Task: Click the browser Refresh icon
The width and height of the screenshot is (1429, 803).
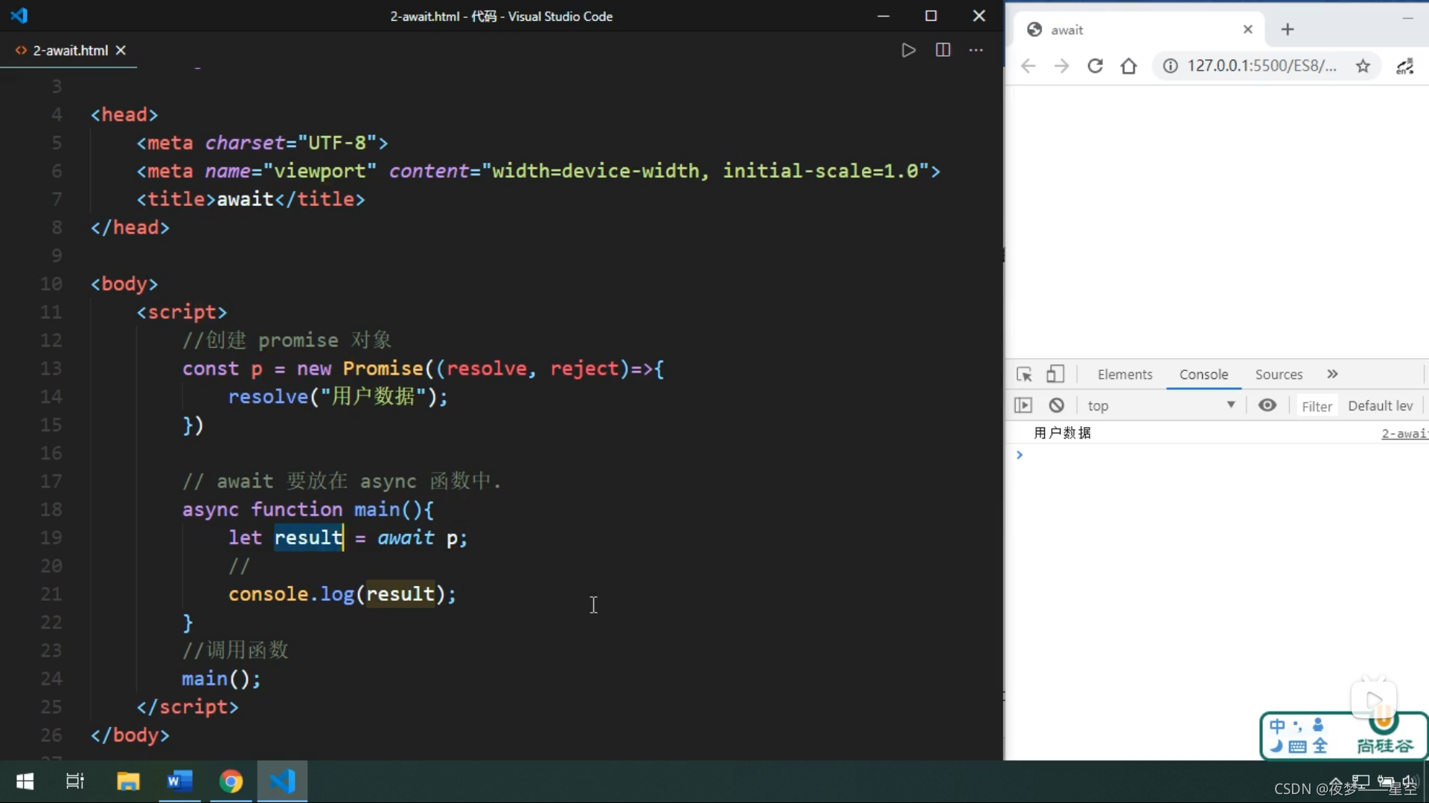Action: [x=1096, y=65]
